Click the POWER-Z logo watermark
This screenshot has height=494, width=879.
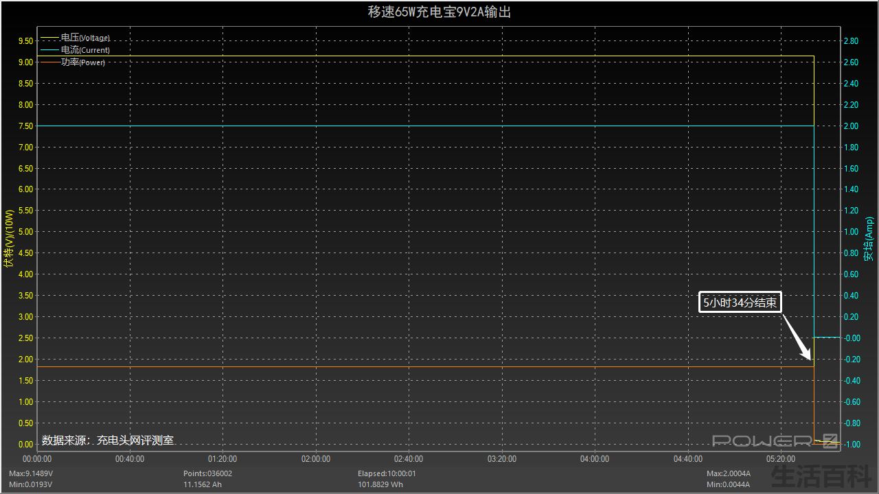click(775, 441)
